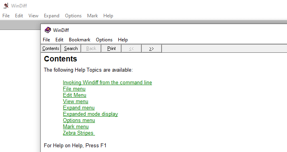Open the 'Mark menu' help topic
The height and width of the screenshot is (152, 287).
coord(76,126)
